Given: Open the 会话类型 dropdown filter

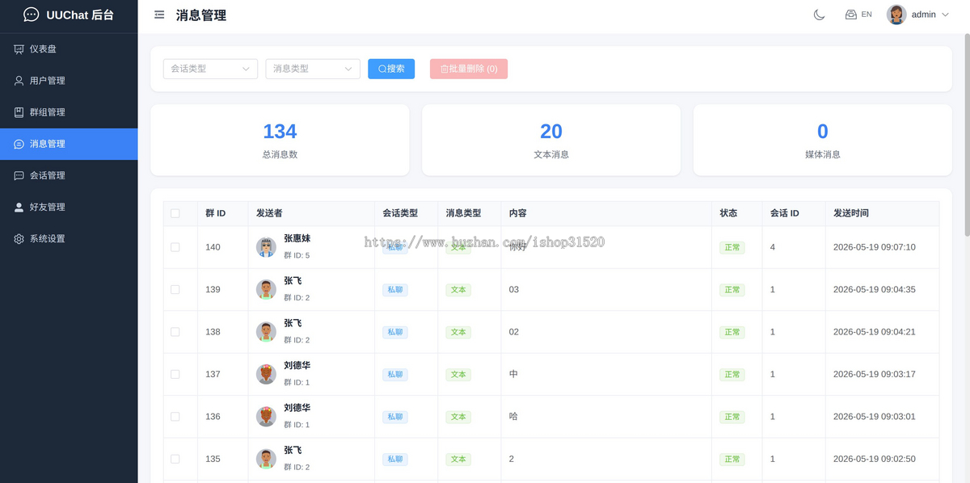Looking at the screenshot, I should (x=210, y=69).
